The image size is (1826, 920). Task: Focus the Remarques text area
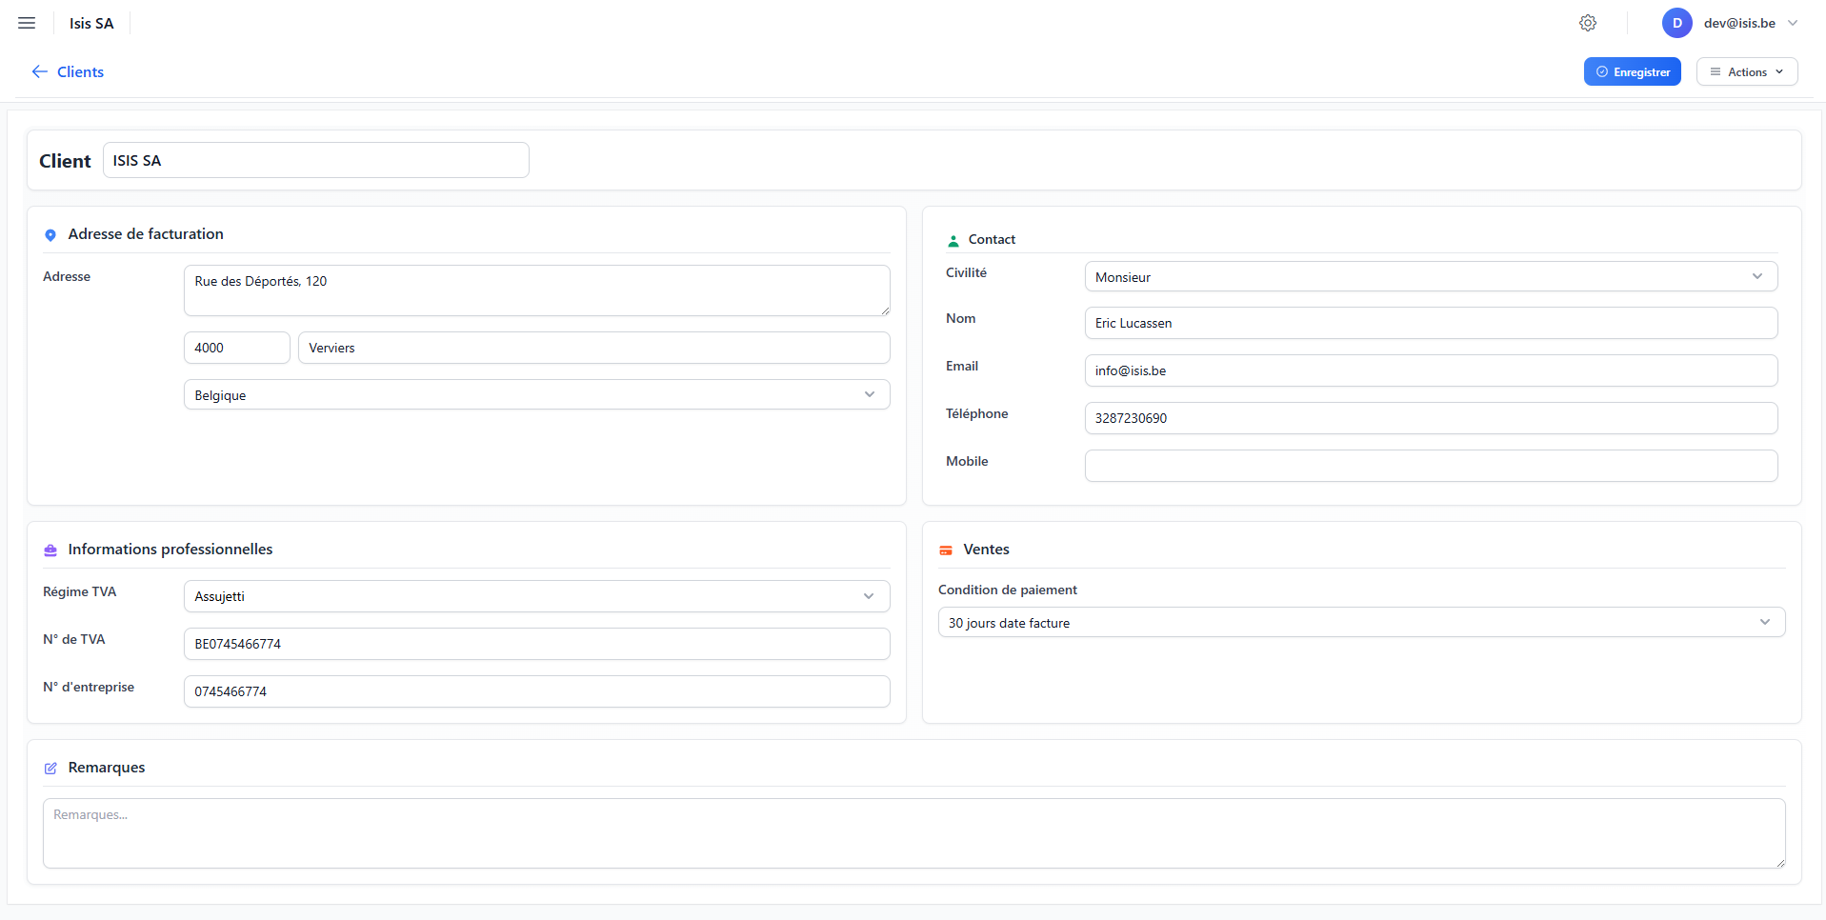913,833
